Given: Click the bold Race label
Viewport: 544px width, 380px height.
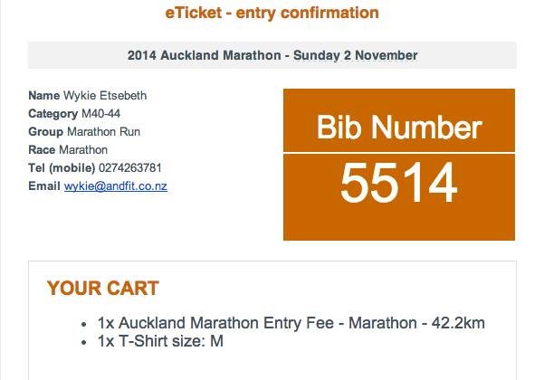Looking at the screenshot, I should point(43,150).
